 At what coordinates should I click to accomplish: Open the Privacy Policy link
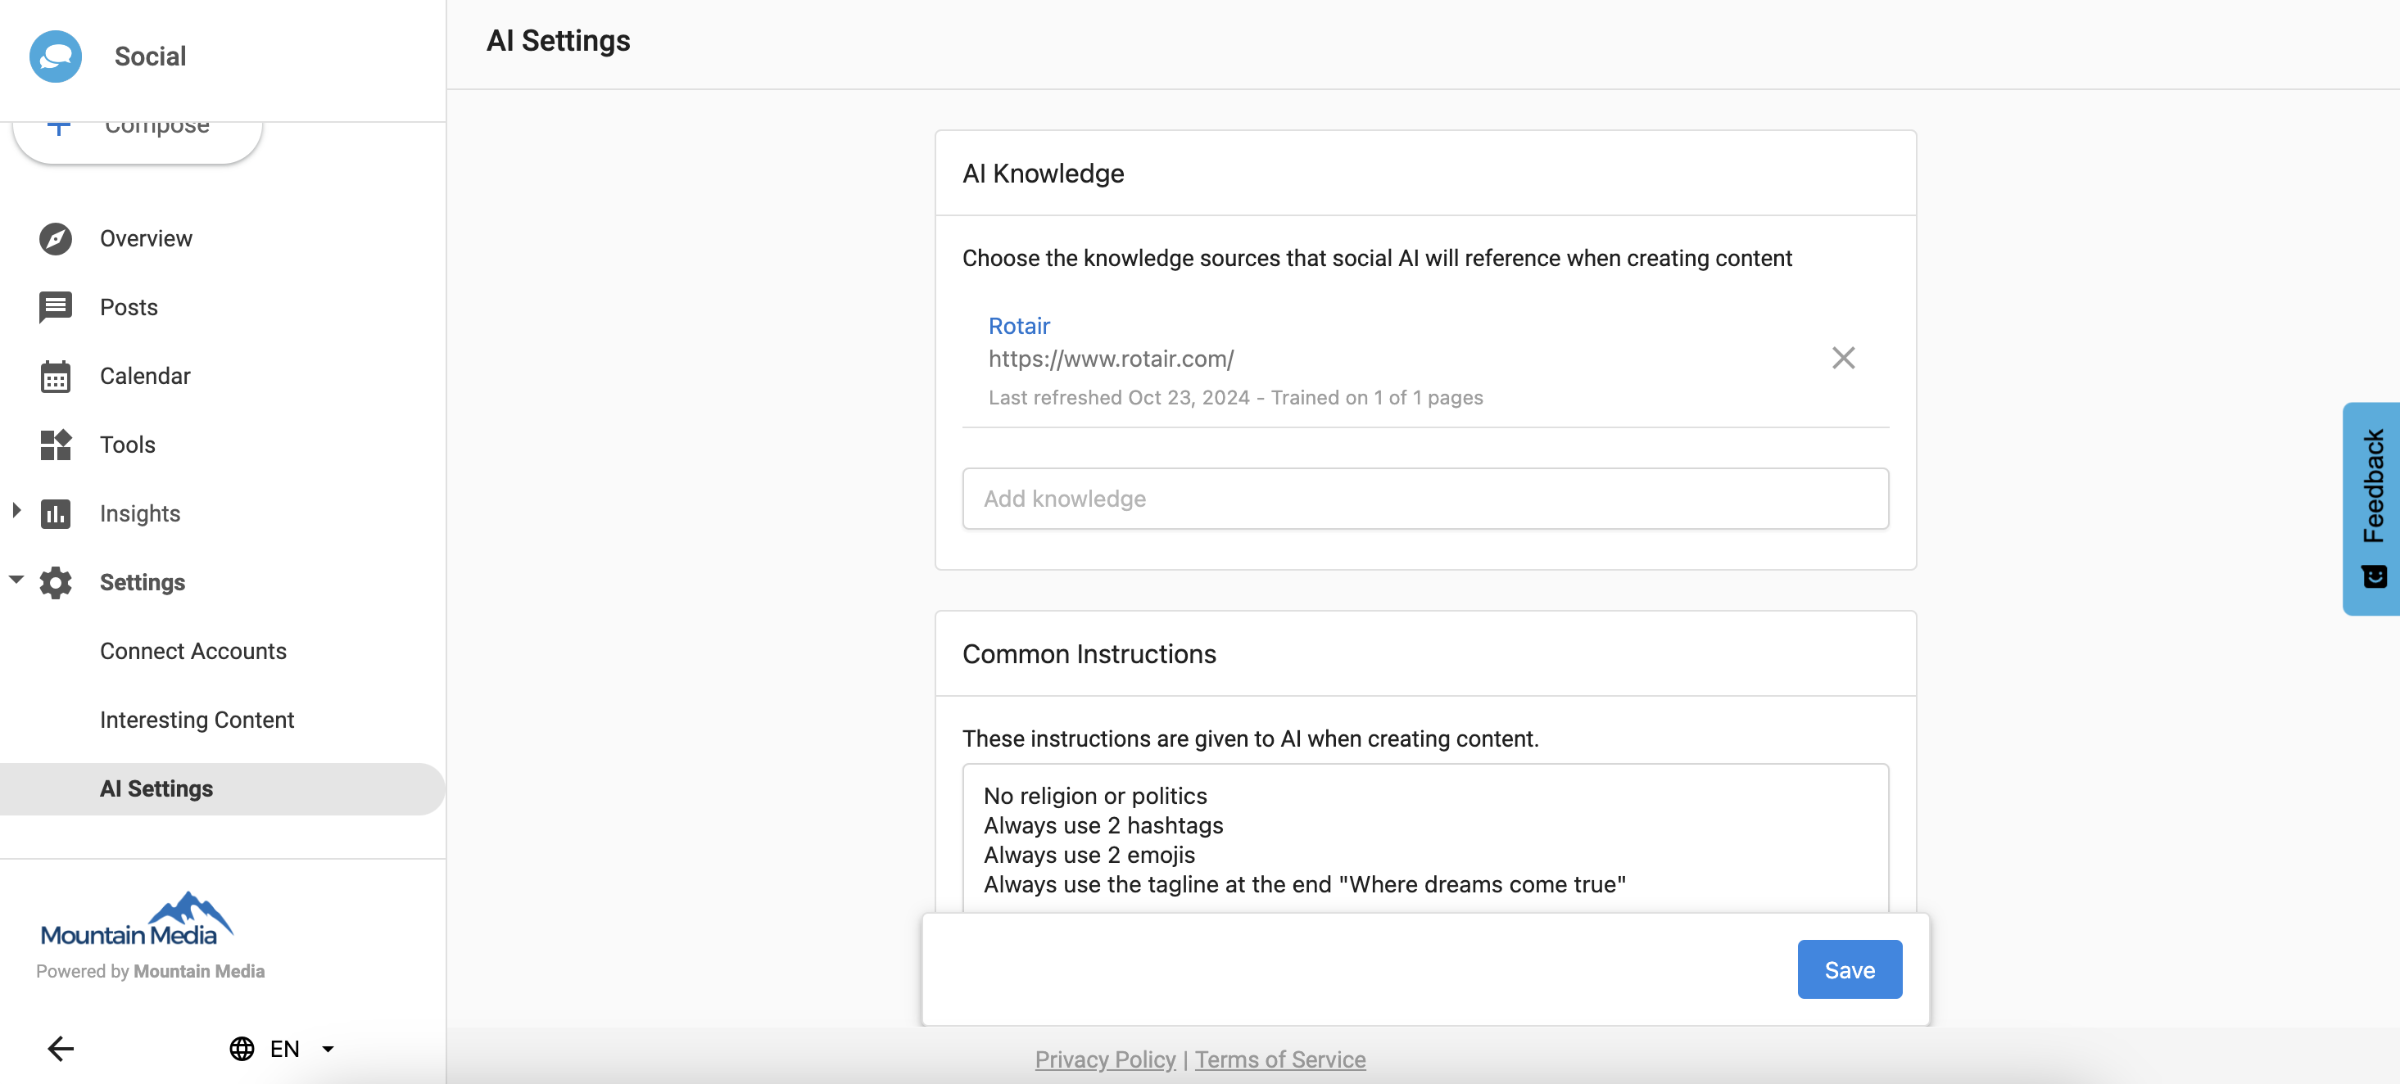tap(1105, 1059)
